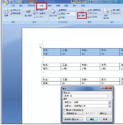Click the table move handle above first table
This screenshot has width=123, height=125.
click(40, 47)
